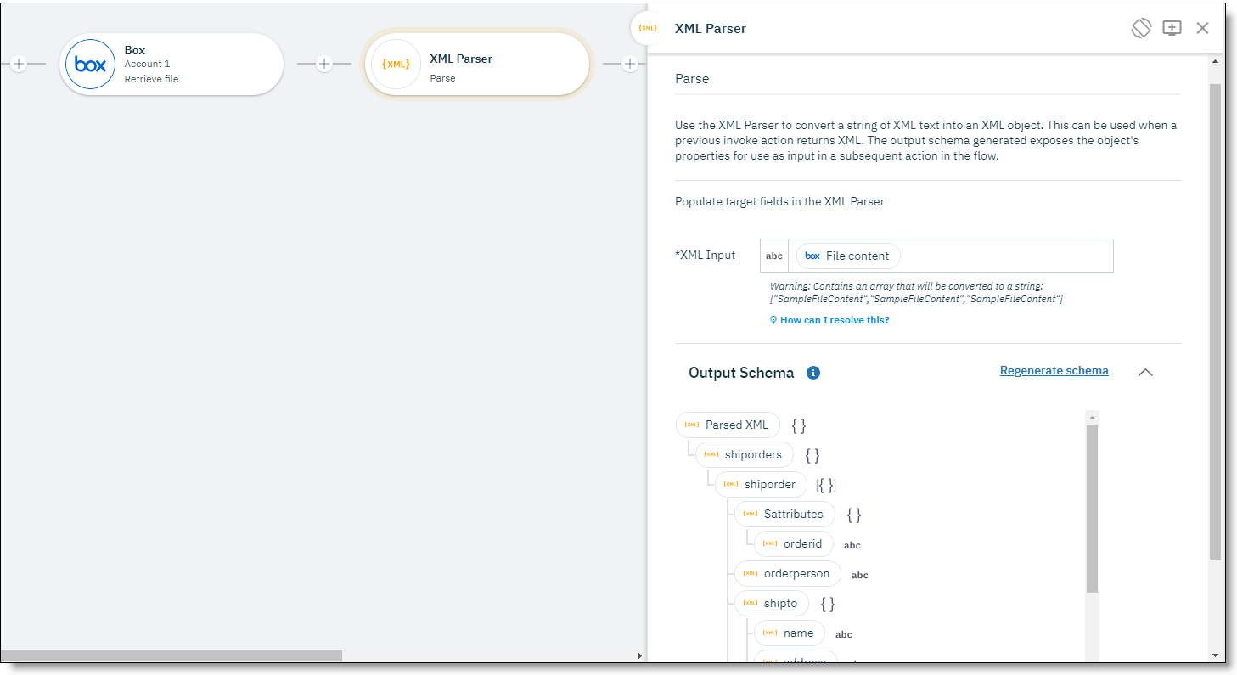The image size is (1237, 675).
Task: Click the add-to-canvas screen icon
Action: pos(1172,27)
